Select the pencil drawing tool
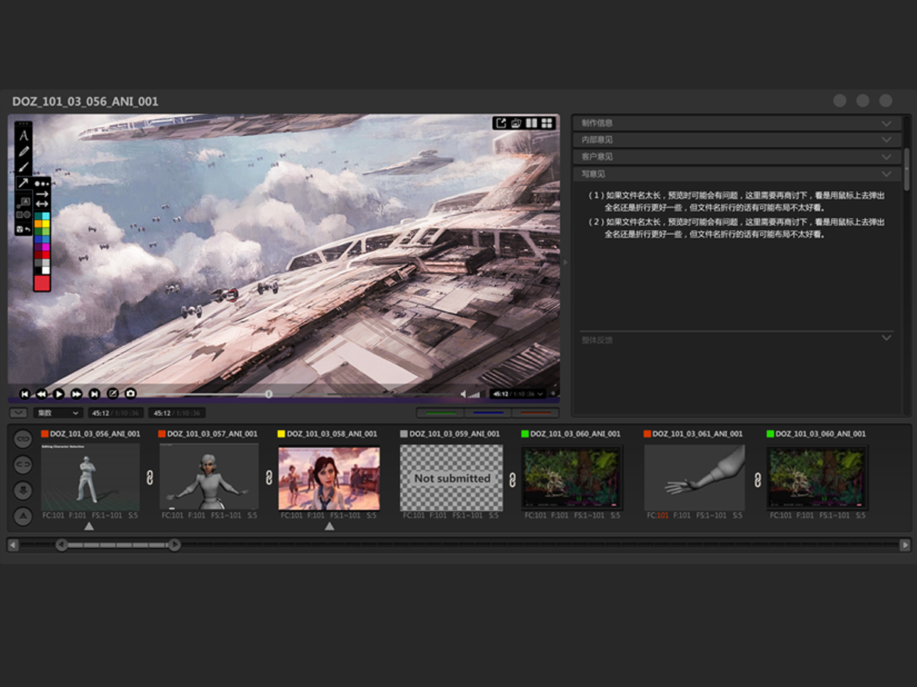Image resolution: width=917 pixels, height=687 pixels. point(24,151)
